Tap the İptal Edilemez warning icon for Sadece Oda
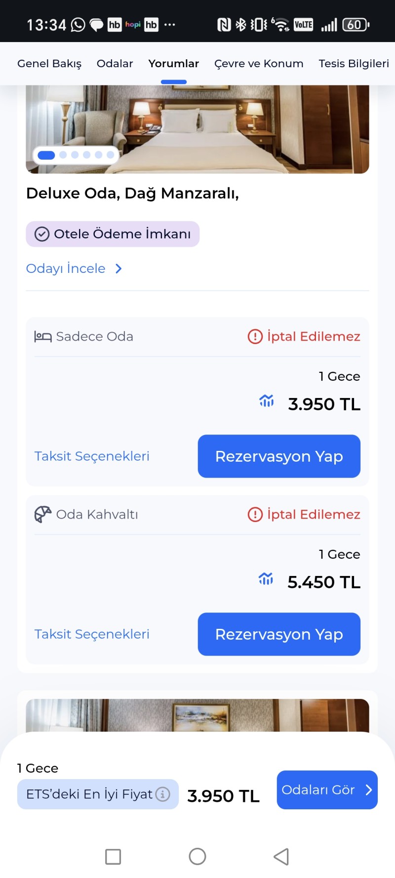Viewport: 395px width, 878px height. pyautogui.click(x=255, y=337)
